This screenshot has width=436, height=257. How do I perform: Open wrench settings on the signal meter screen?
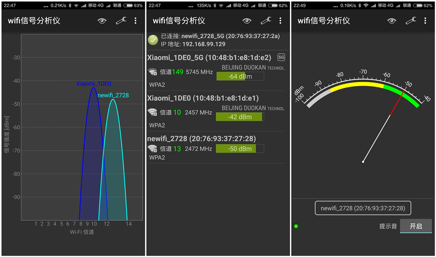click(411, 21)
